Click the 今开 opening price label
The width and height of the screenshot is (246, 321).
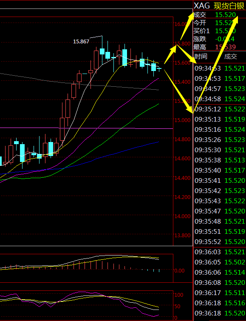200,23
